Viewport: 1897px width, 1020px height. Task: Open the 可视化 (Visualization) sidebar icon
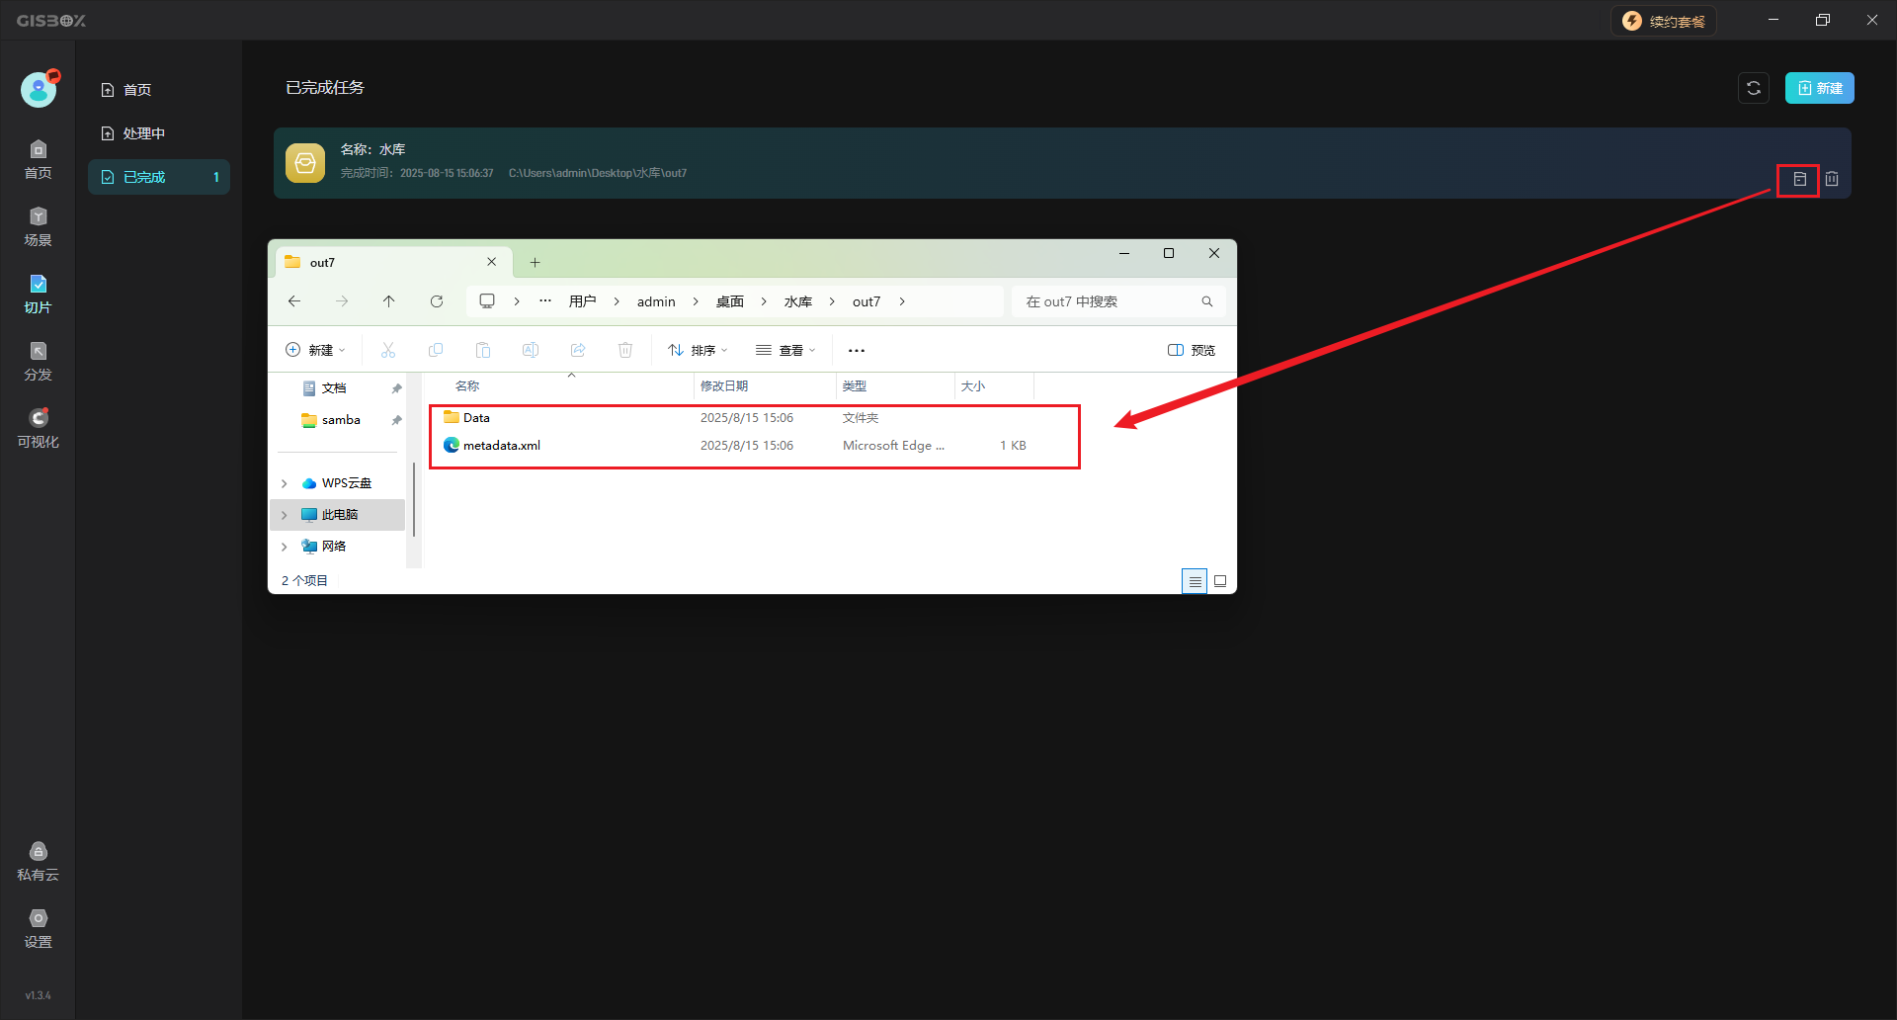click(38, 428)
